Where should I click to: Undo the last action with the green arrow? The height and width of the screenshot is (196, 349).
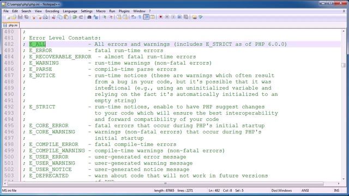coord(75,17)
